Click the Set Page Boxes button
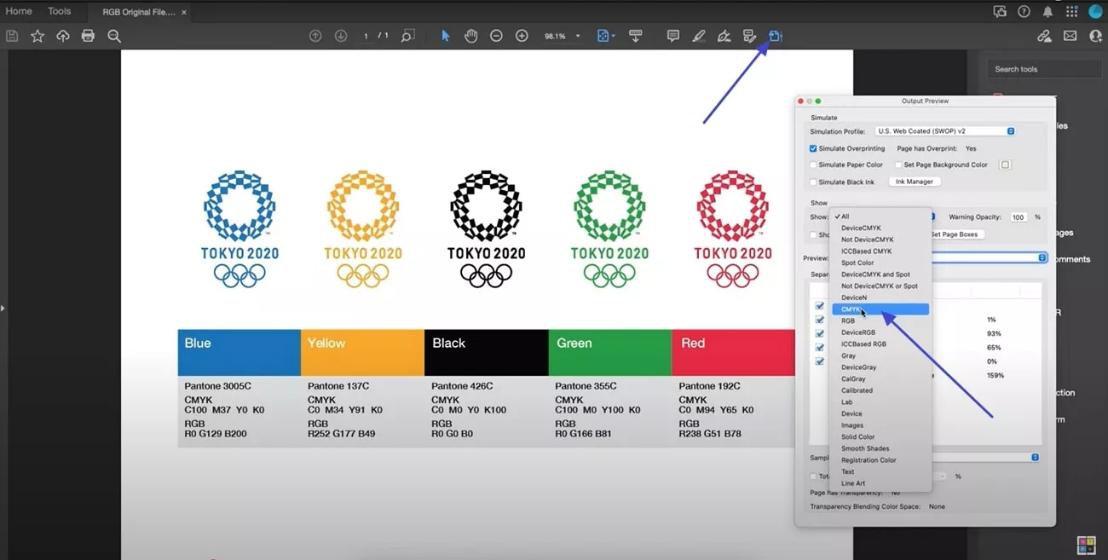The image size is (1108, 560). coord(957,234)
